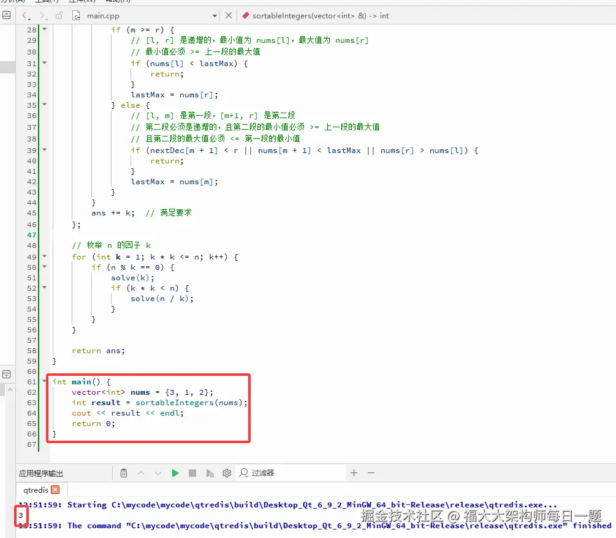Click the sidebar toggle icon at top left
The image size is (616, 538).
(7, 15)
